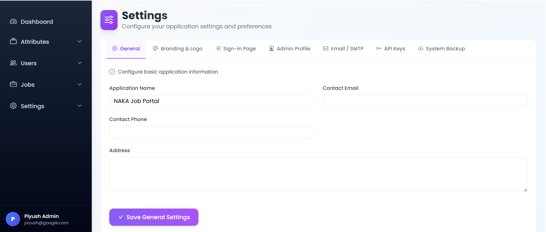Expand the Jobs submenu chevron
Viewport: 546px width, 232px height.
(x=80, y=84)
